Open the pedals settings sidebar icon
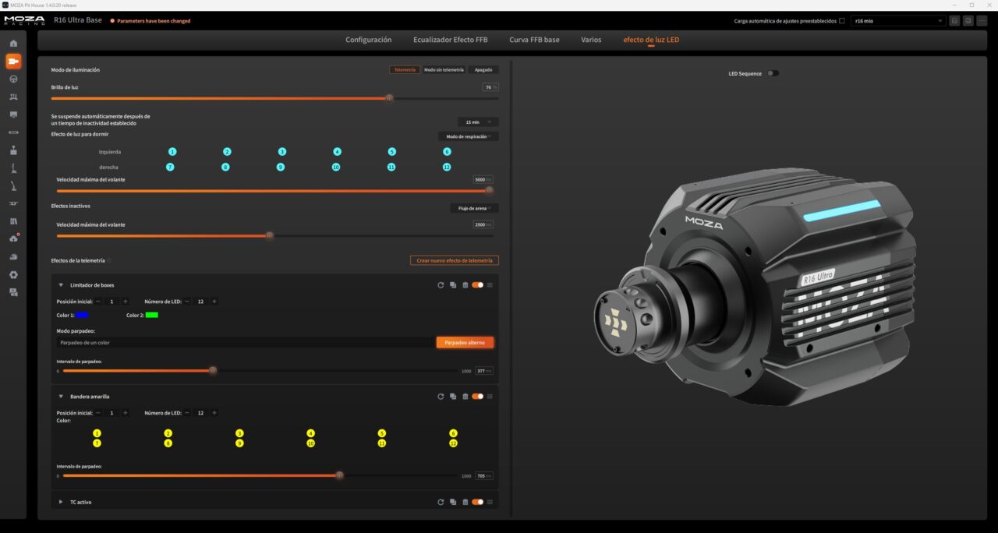 (13, 97)
